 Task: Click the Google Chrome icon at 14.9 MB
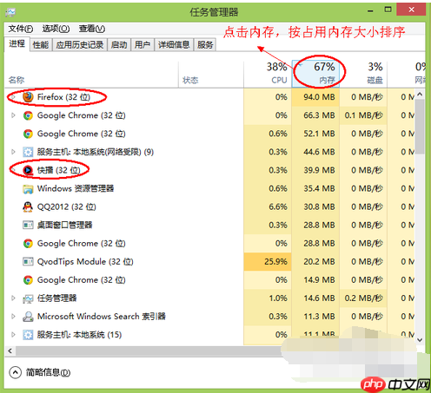click(x=28, y=280)
